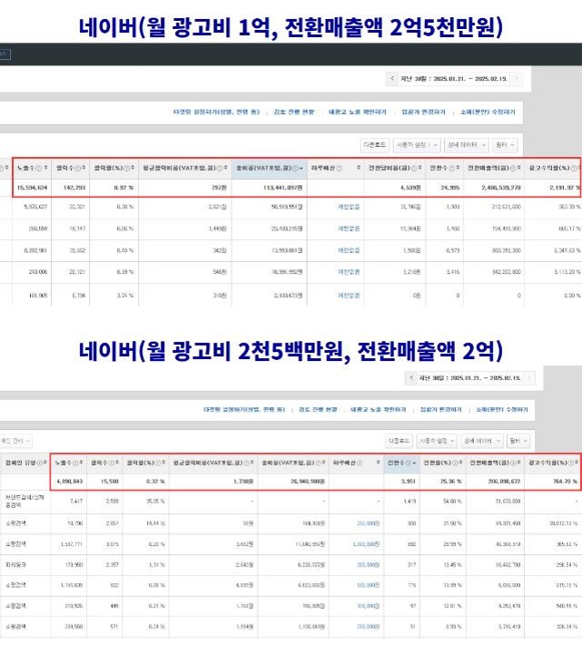Click ROAS total 764.78 %
The image size is (582, 652).
click(x=566, y=482)
